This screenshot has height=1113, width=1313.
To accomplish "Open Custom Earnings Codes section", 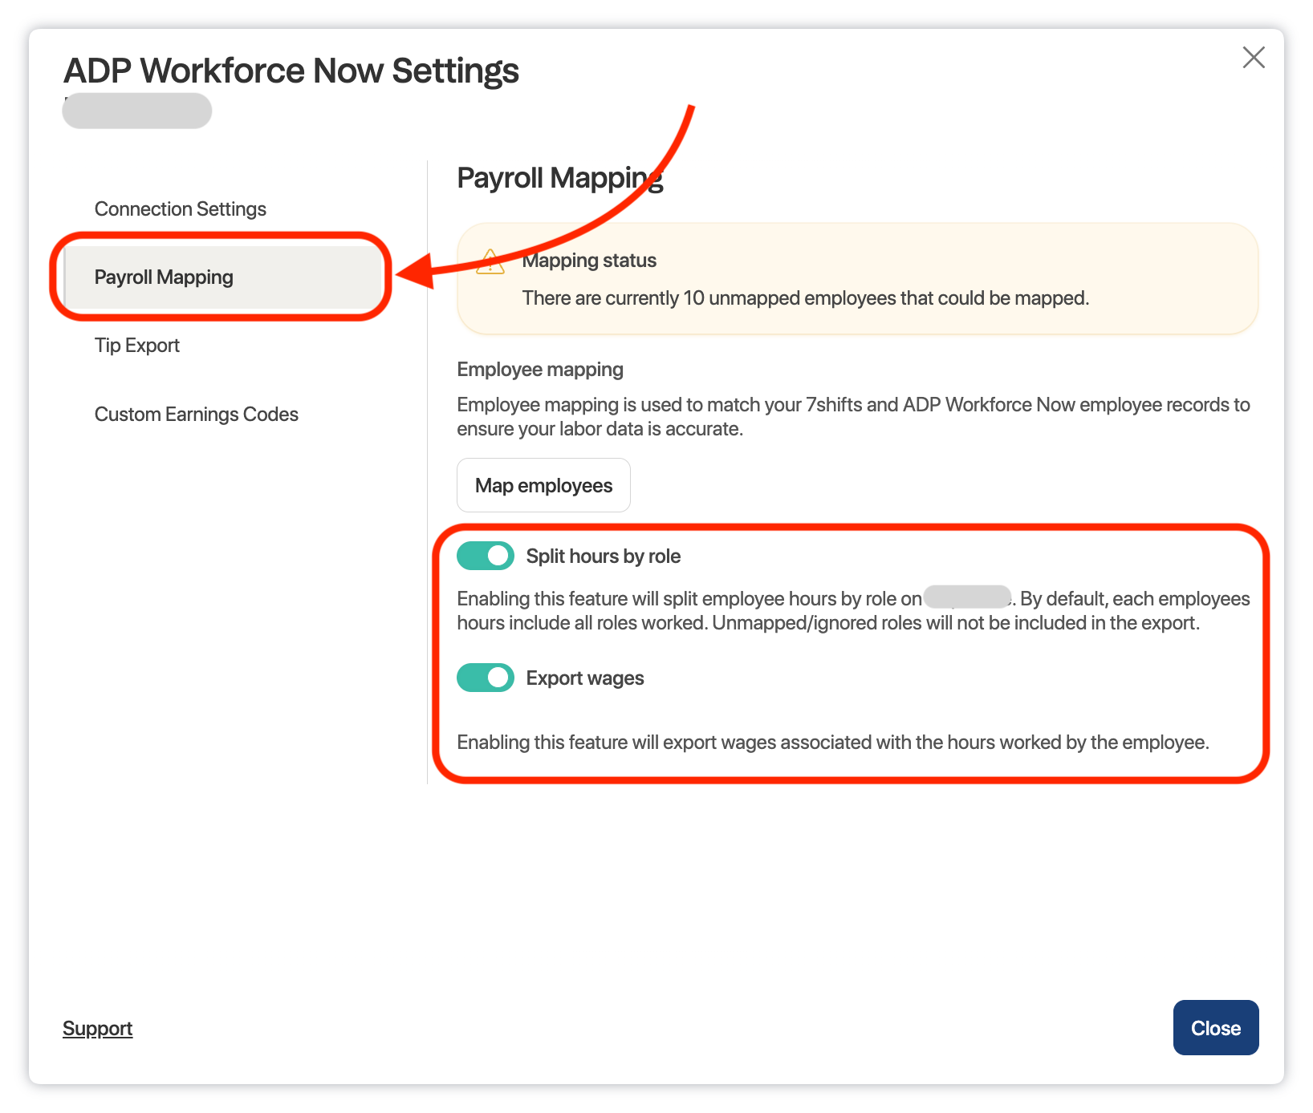I will 197,415.
